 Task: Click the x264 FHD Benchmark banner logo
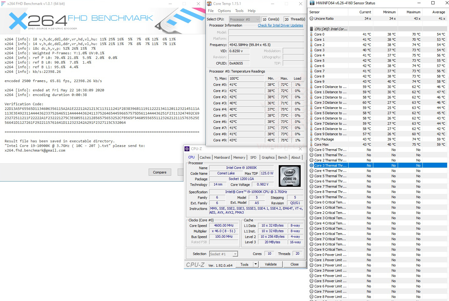[x=81, y=21]
